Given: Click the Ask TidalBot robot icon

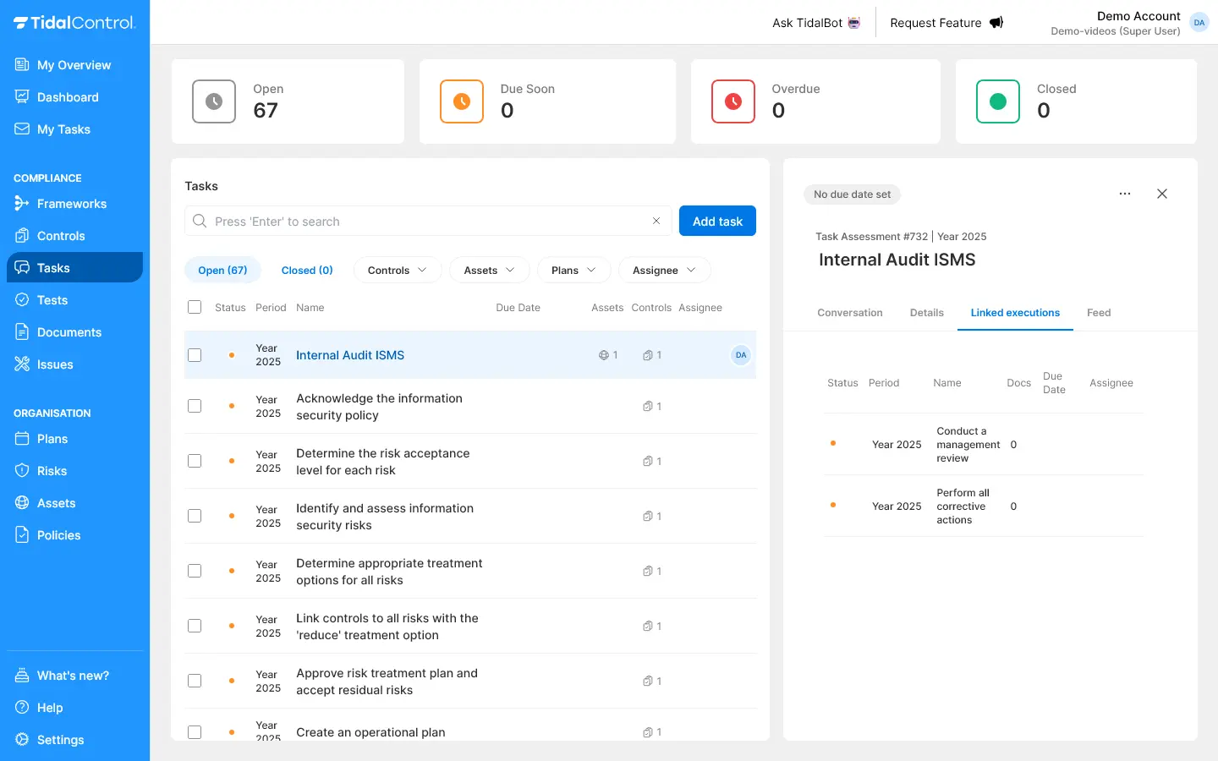Looking at the screenshot, I should click(854, 23).
